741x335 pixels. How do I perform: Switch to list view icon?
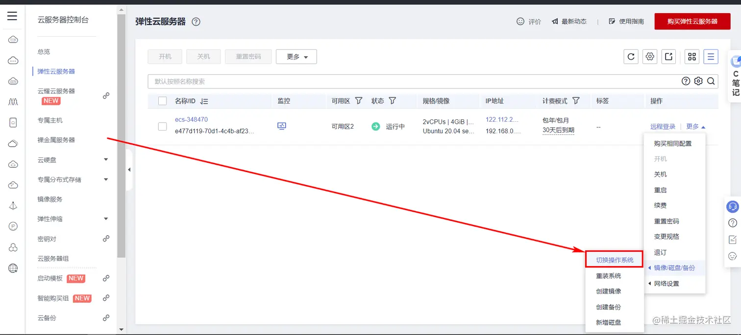pos(711,57)
